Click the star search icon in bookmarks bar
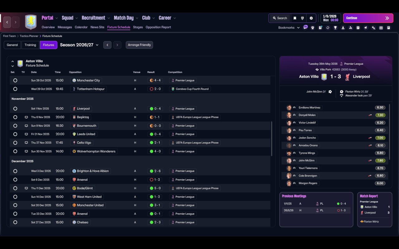399x249 pixels. pyautogui.click(x=373, y=28)
